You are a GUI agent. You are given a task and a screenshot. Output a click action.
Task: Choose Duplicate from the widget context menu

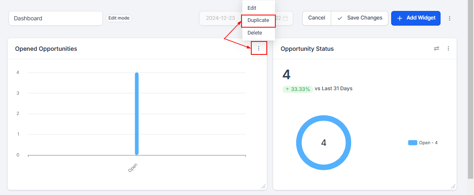coord(259,20)
